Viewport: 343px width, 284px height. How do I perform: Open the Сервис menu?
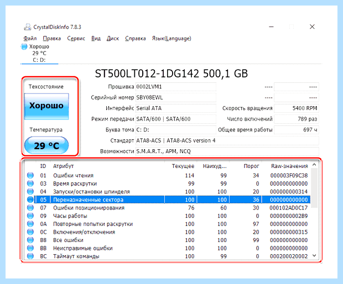(76, 39)
